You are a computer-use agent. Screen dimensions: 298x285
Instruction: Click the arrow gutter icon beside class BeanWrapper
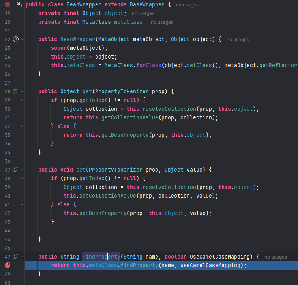[20, 4]
